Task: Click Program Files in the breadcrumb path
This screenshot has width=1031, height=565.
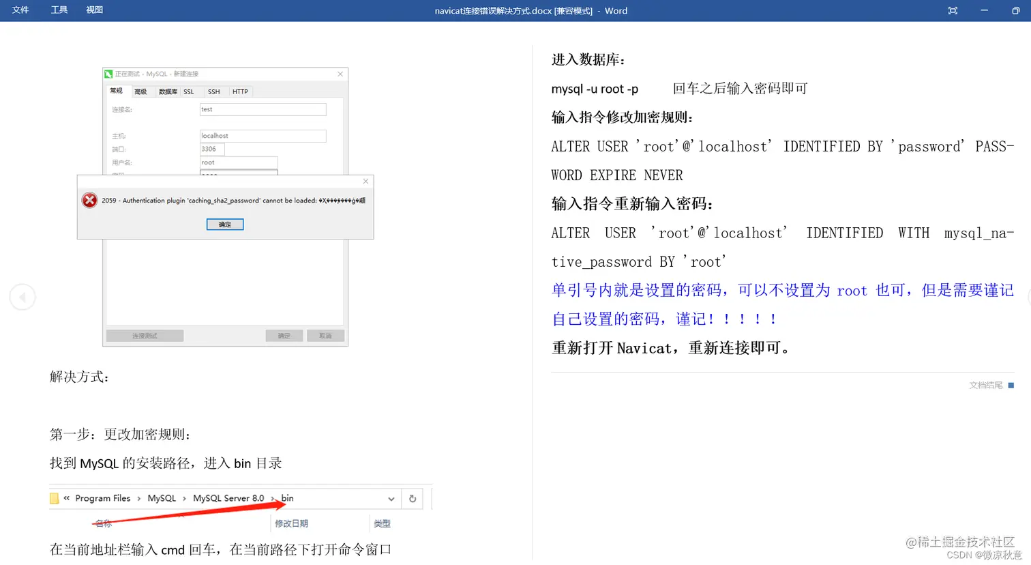Action: coord(103,498)
